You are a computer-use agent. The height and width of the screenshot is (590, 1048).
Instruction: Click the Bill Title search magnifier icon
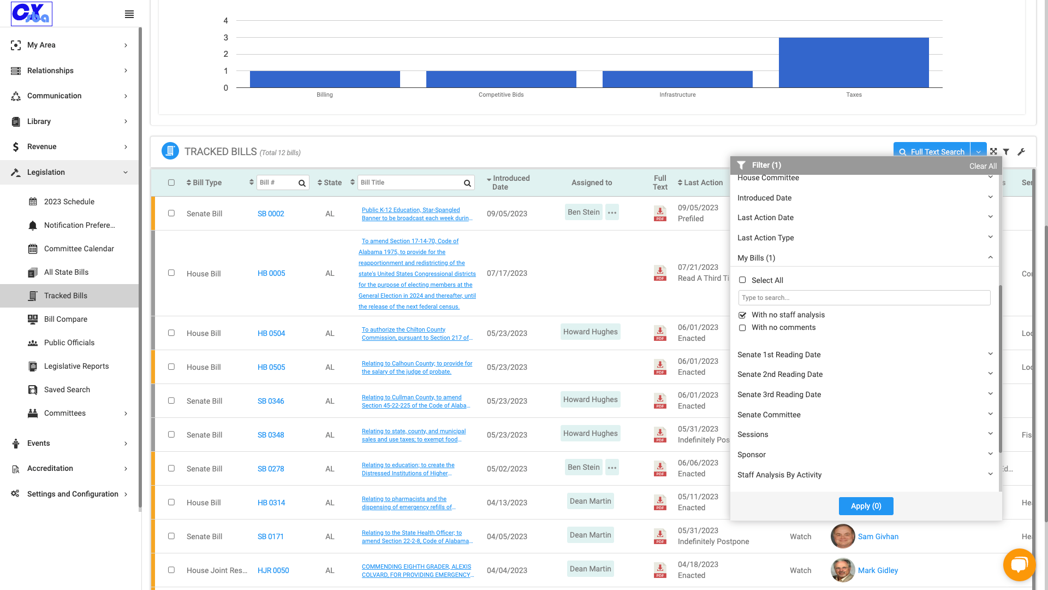point(467,183)
